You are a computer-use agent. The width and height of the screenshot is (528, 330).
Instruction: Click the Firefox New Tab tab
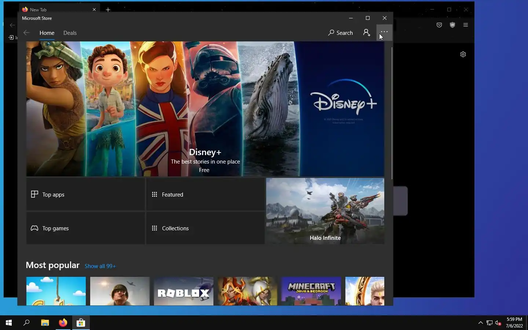[x=59, y=10]
